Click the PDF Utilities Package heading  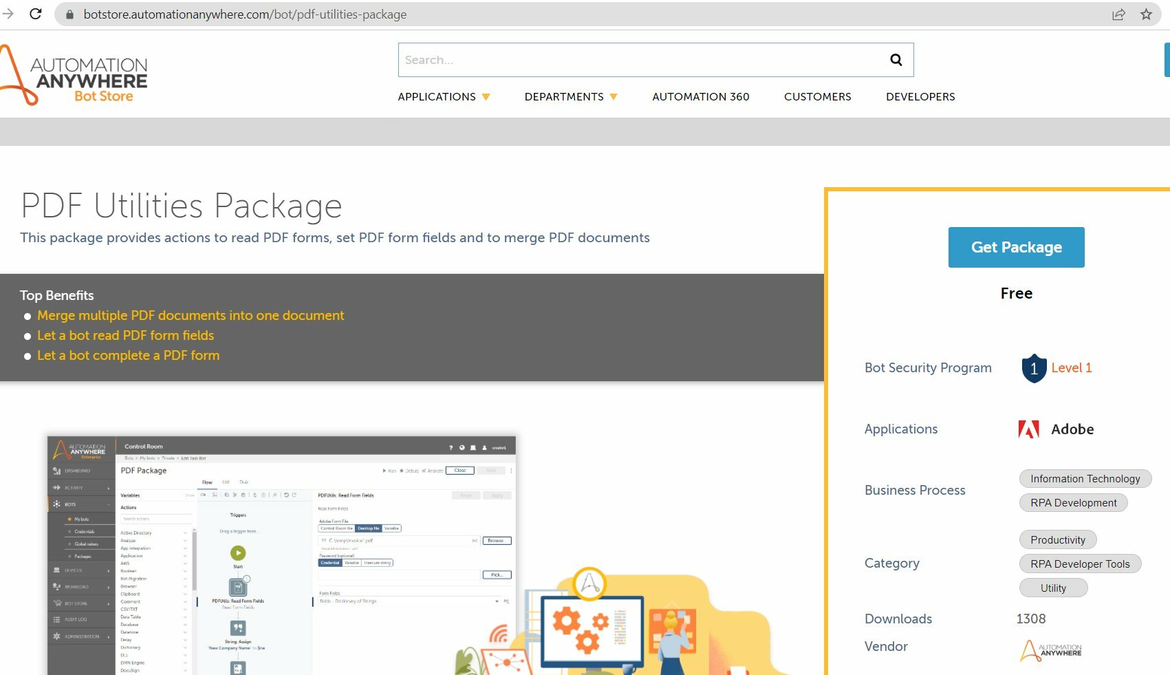182,206
